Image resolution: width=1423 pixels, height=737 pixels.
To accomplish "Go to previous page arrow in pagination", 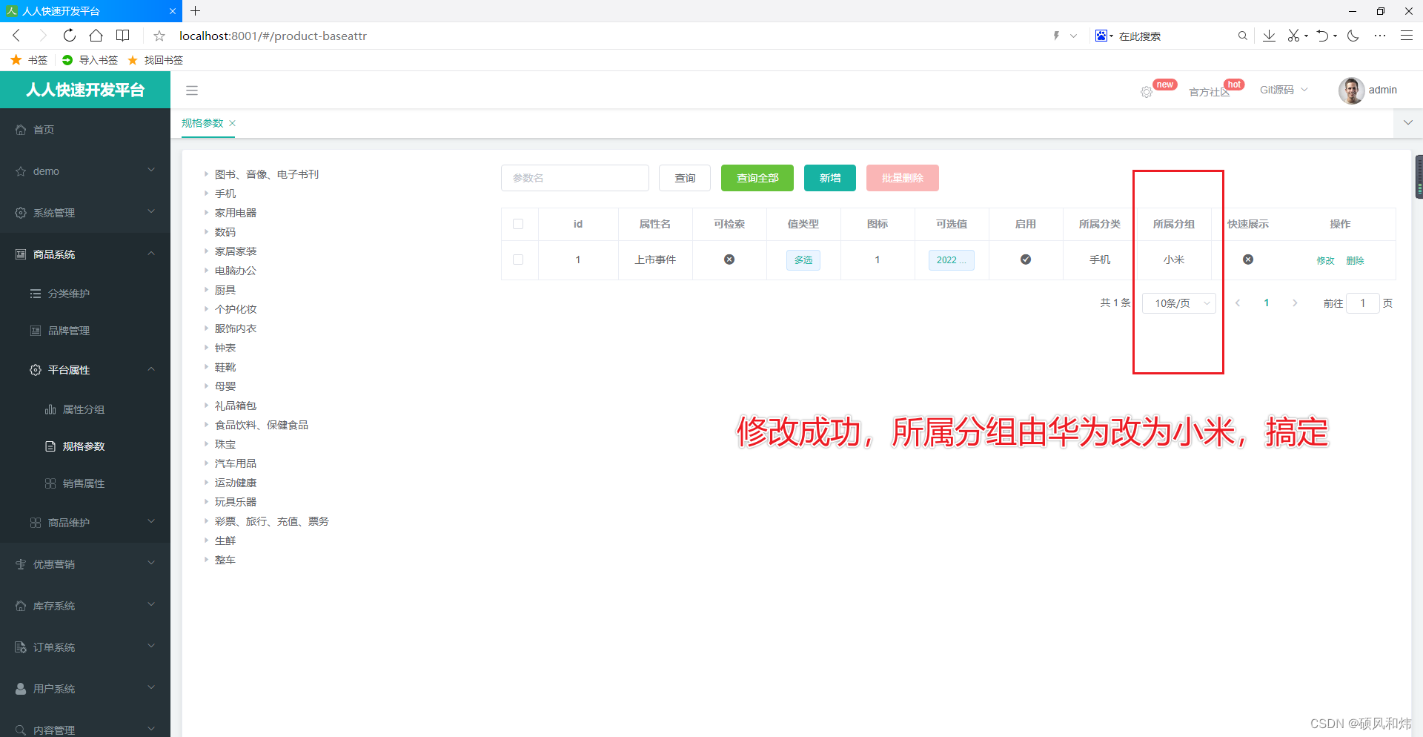I will pos(1238,303).
